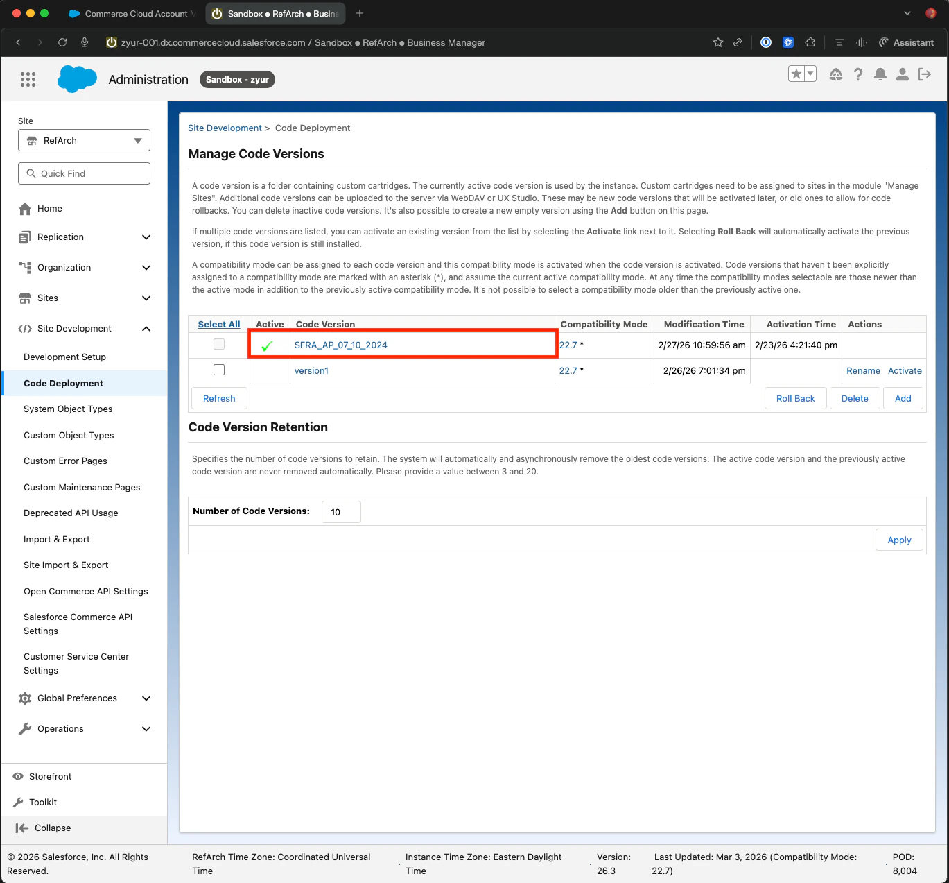Collapse the Site Development menu chevron
Viewport: 949px width, 883px height.
click(x=146, y=329)
